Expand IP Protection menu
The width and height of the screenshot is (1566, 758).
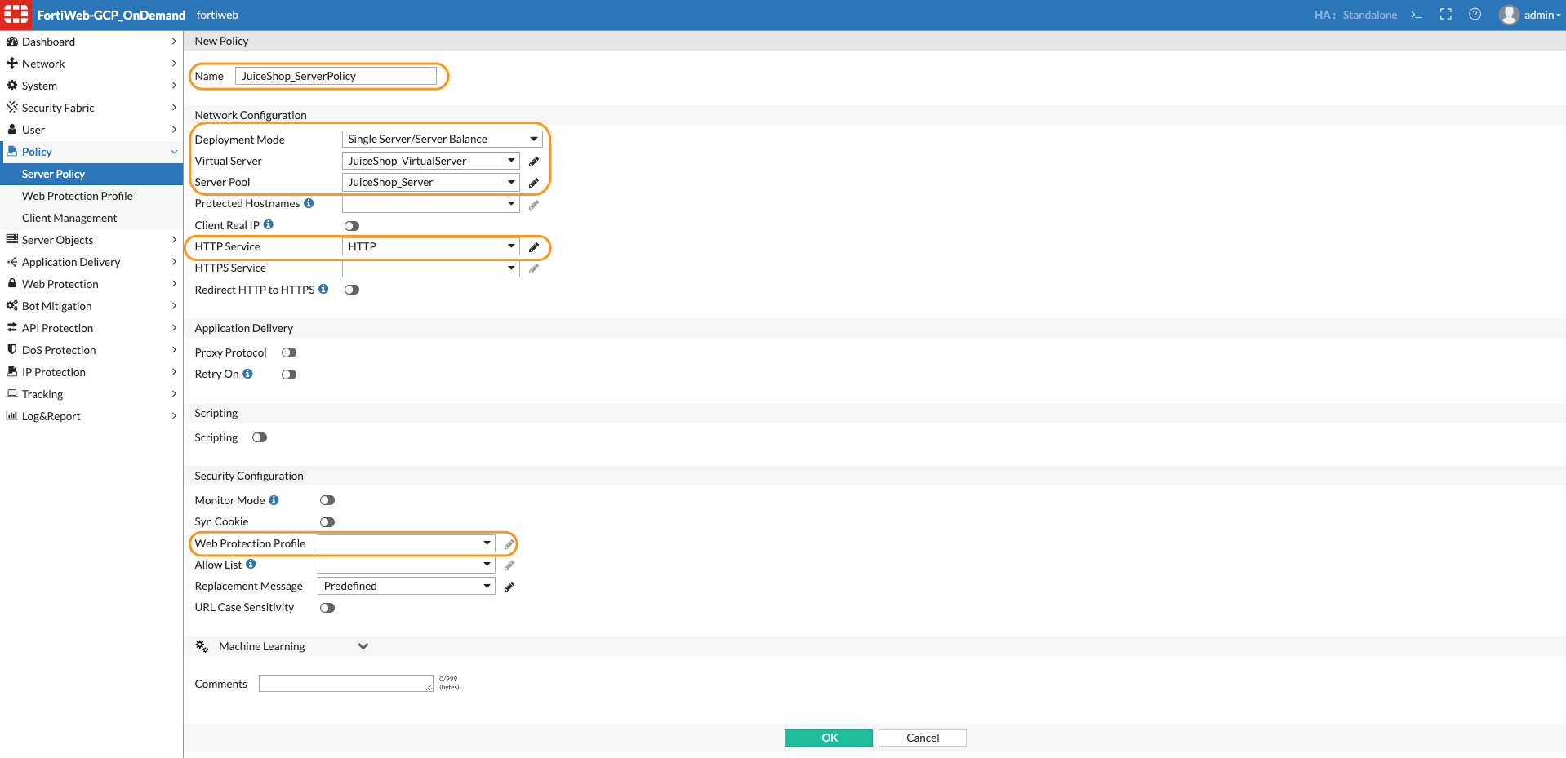91,372
